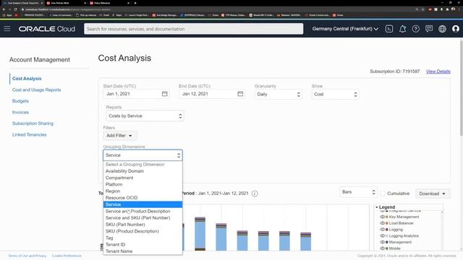Image resolution: width=463 pixels, height=260 pixels.
Task: Open the Germany Central (Frankfurt) region selector
Action: [x=345, y=29]
